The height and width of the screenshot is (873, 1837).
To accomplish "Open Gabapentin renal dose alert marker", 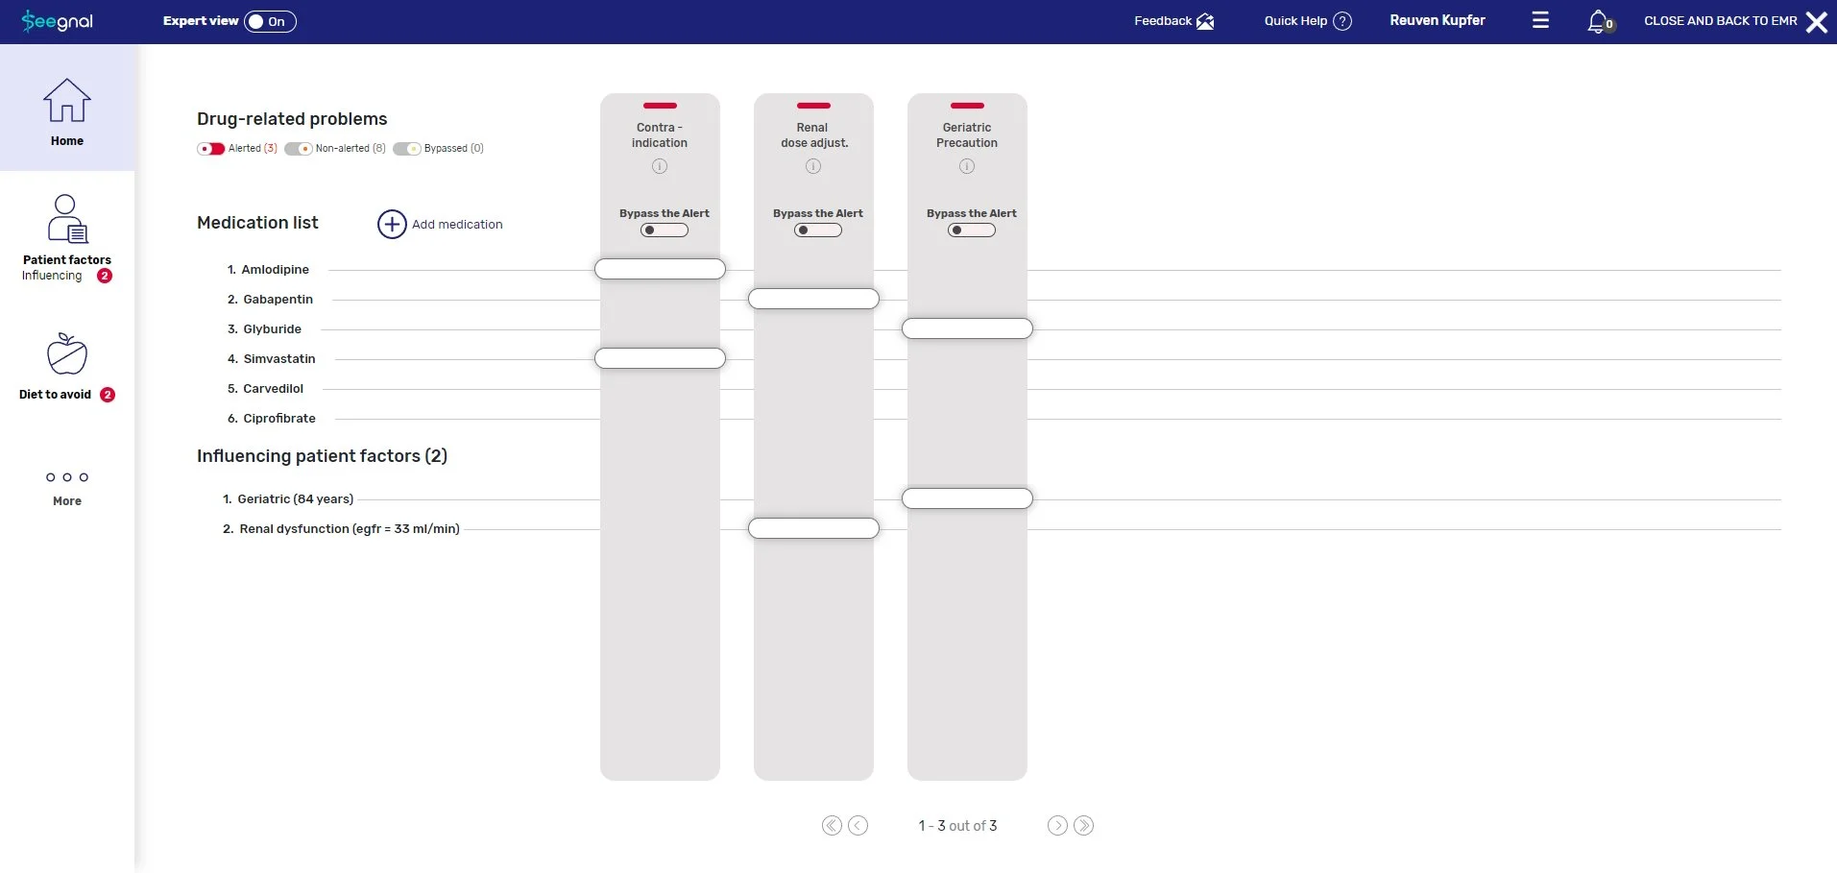I will pos(813,299).
